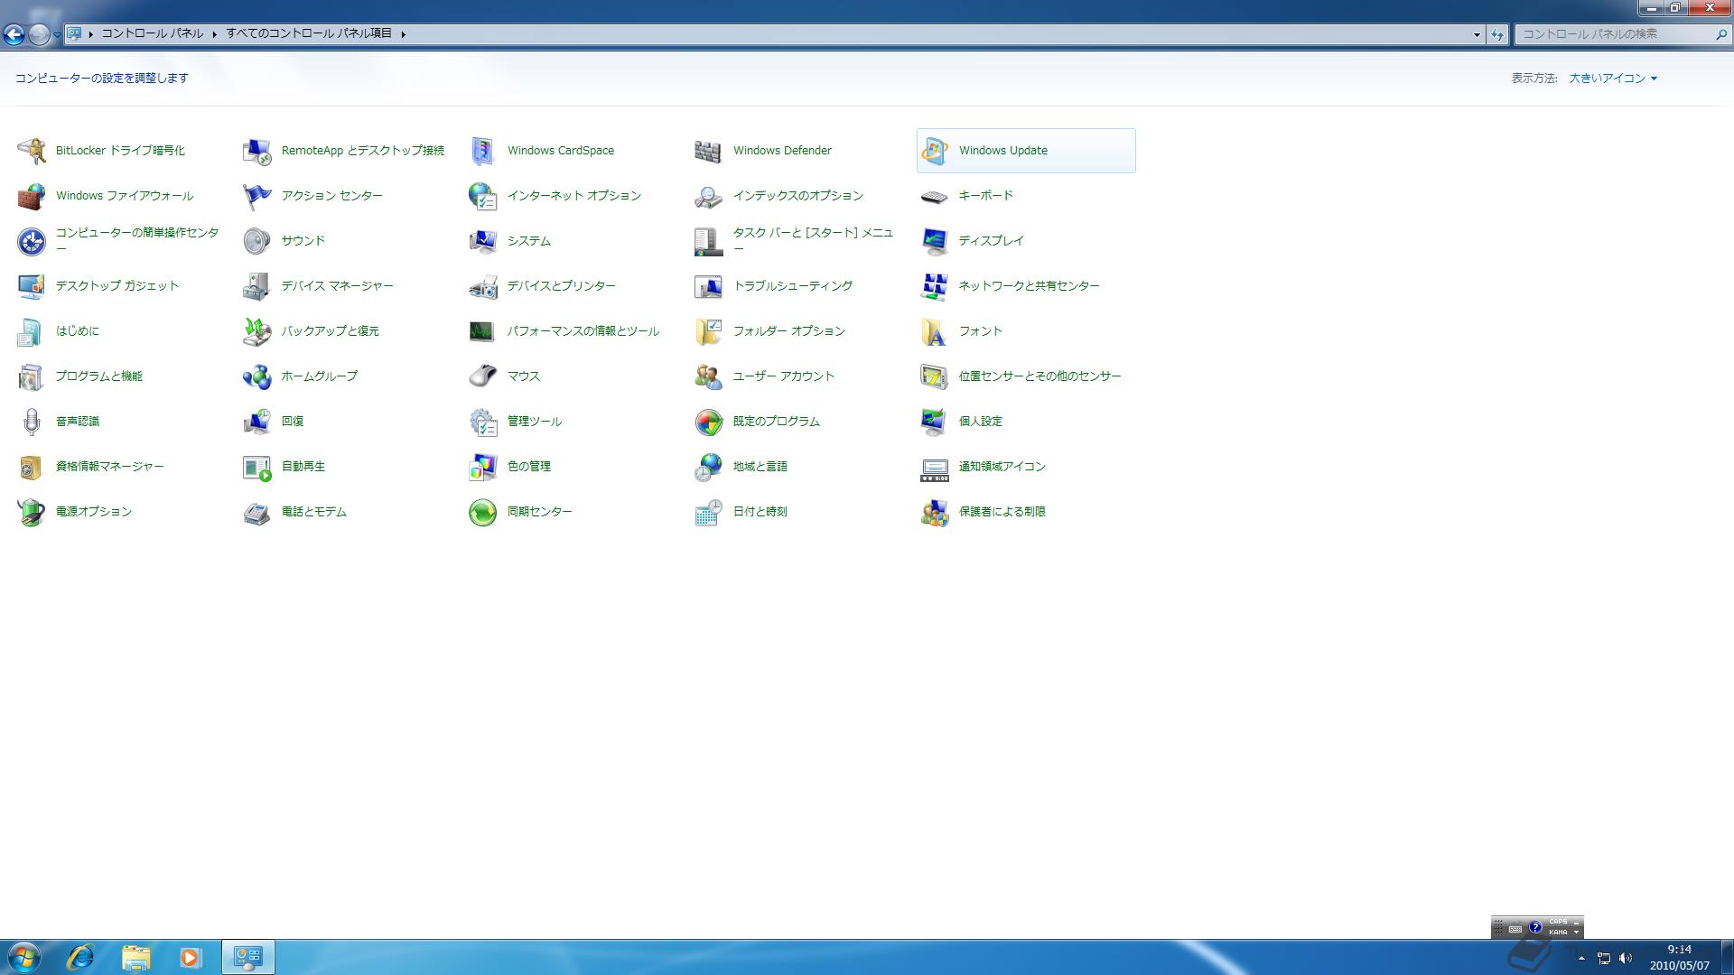Click the address bar Refresh button

click(1496, 34)
